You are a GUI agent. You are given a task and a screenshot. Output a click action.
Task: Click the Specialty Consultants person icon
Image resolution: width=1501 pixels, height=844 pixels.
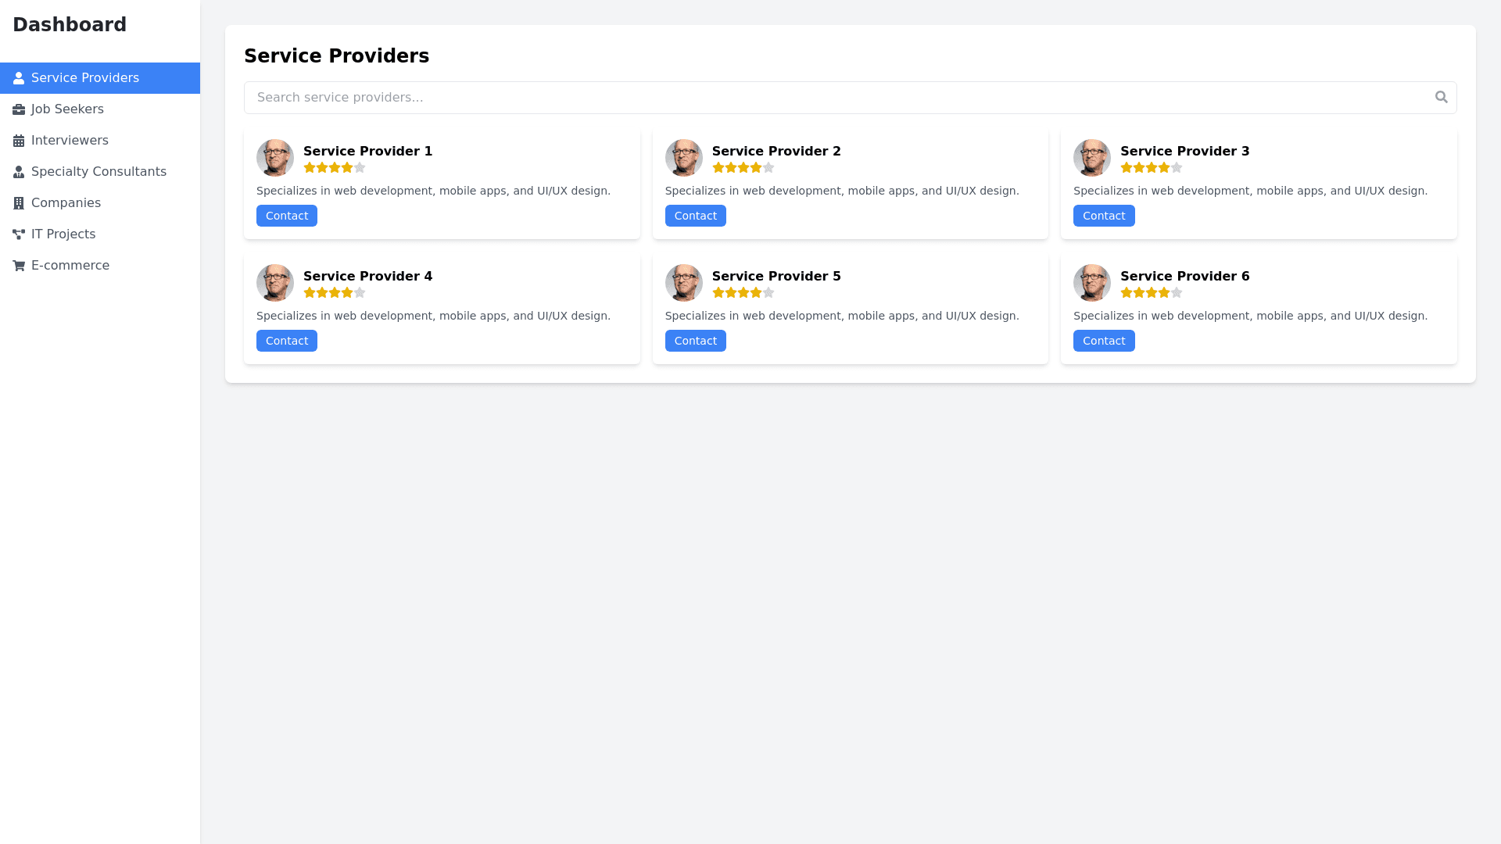pos(19,172)
